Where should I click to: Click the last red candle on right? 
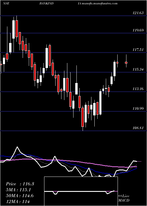coord(126,63)
